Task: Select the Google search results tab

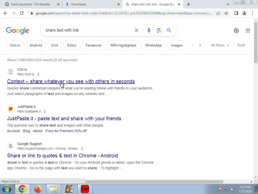Action: click(x=153, y=4)
